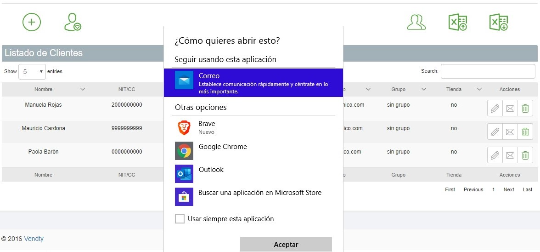Check 'Usar siempre esta aplicación' box

click(x=180, y=218)
